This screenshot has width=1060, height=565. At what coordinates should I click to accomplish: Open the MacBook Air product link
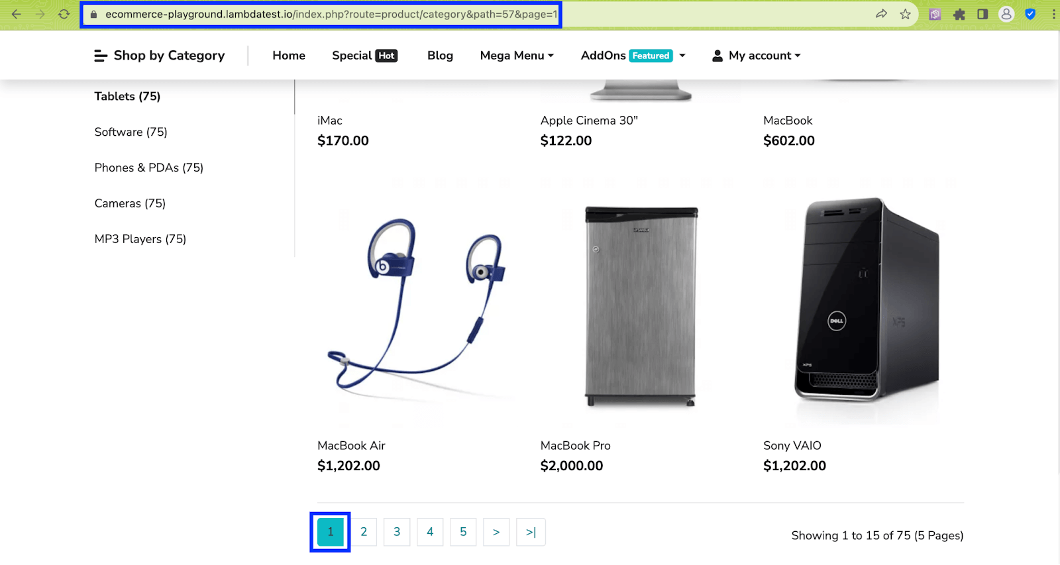click(351, 446)
